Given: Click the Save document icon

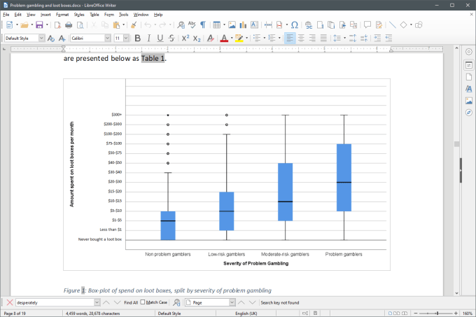Looking at the screenshot, I should pos(38,25).
